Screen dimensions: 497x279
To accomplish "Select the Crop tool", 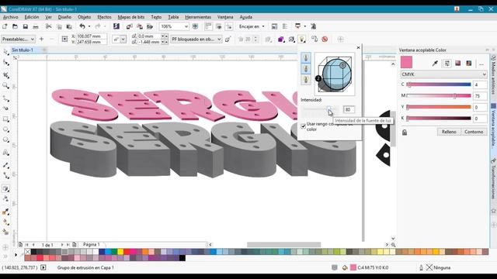I will pos(5,75).
